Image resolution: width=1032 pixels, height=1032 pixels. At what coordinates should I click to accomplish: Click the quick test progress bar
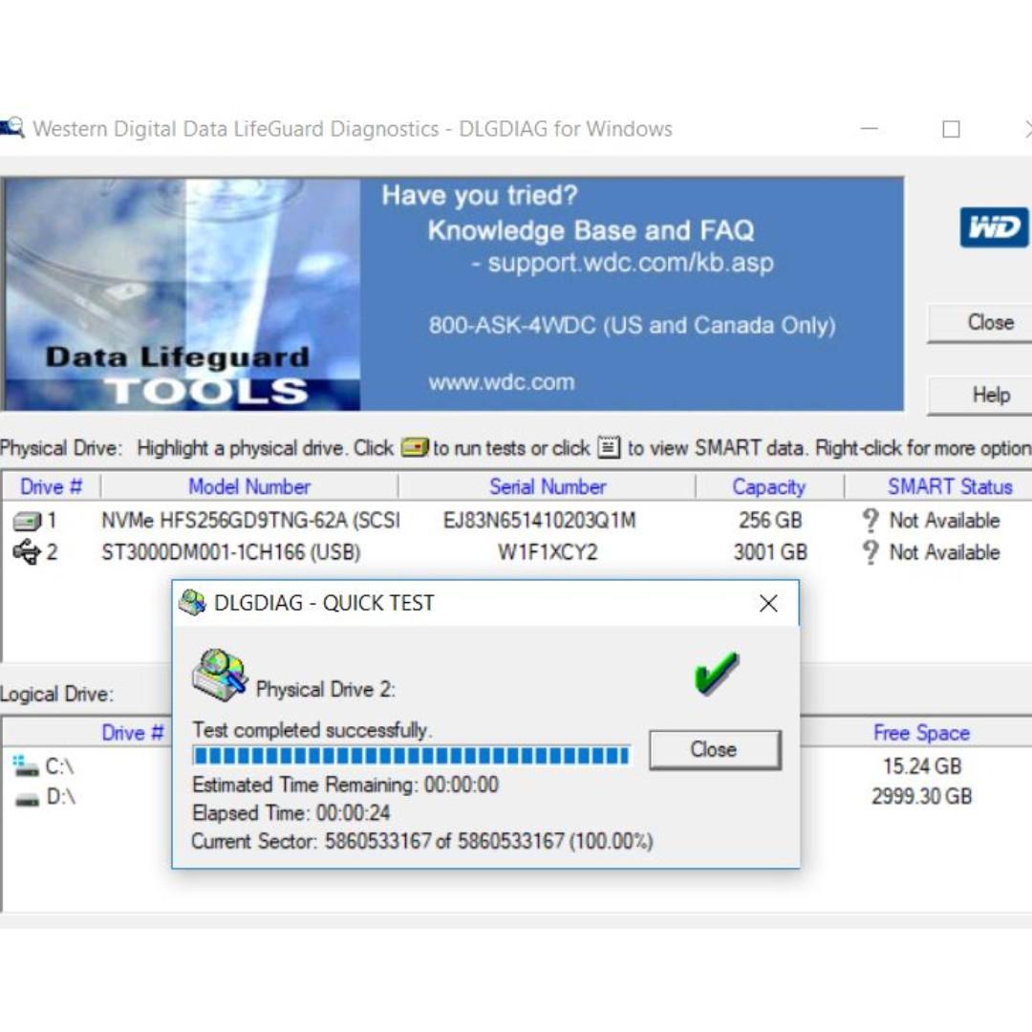(x=412, y=756)
